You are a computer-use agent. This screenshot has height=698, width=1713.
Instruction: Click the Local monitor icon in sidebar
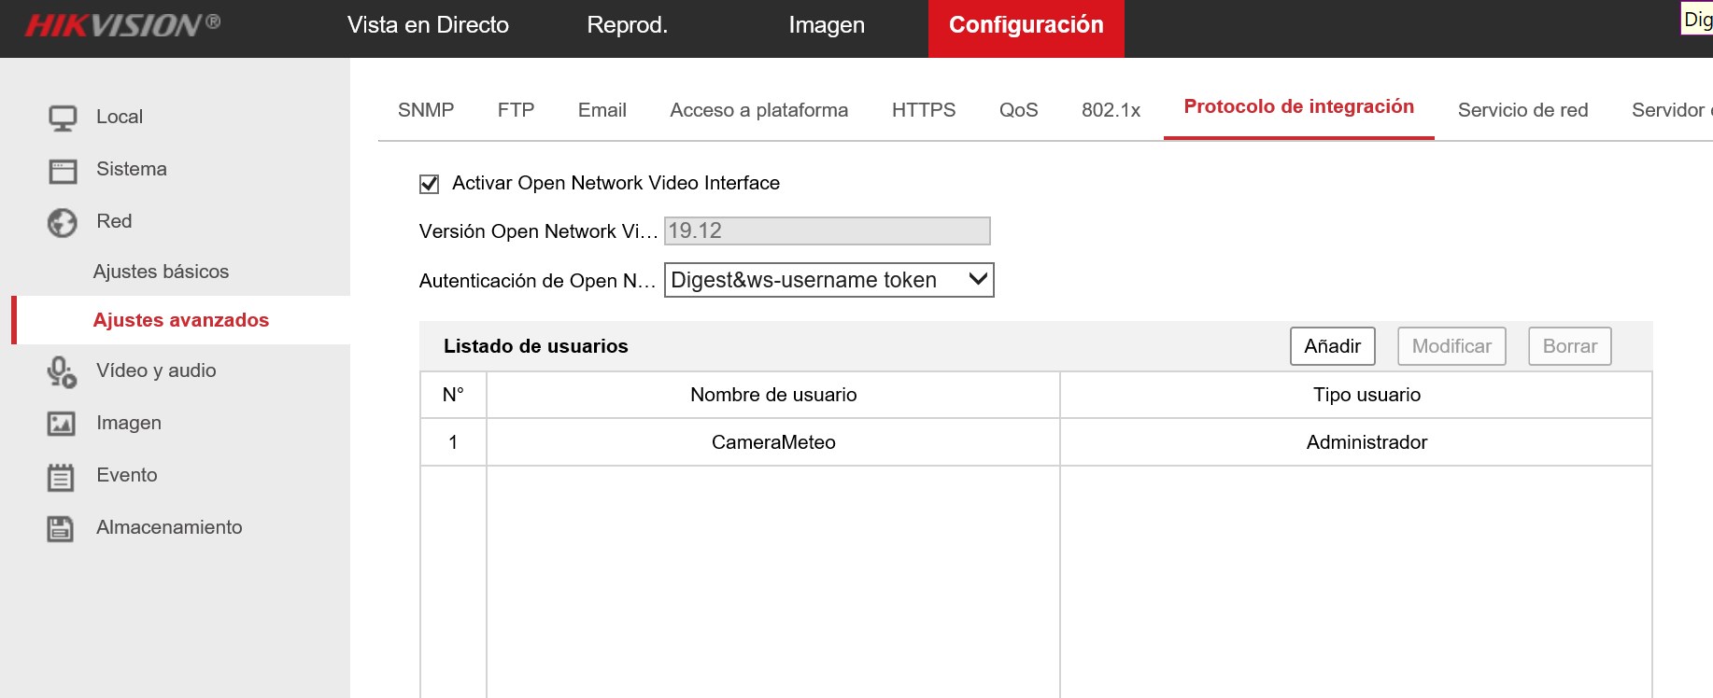[63, 118]
